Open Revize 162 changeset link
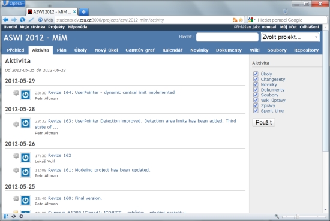330x221 pixels. [59, 155]
